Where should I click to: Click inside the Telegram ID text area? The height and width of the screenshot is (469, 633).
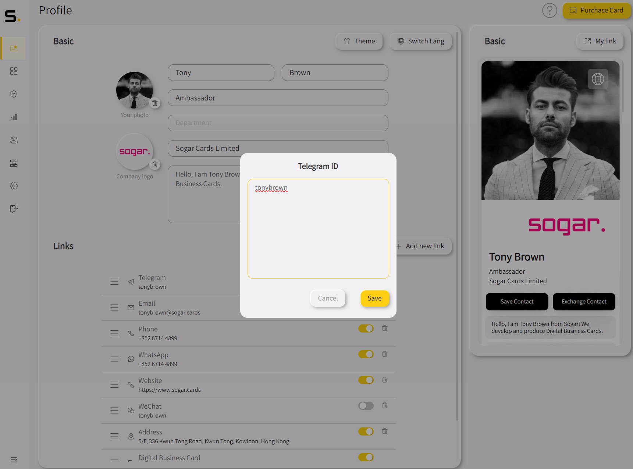(x=318, y=229)
